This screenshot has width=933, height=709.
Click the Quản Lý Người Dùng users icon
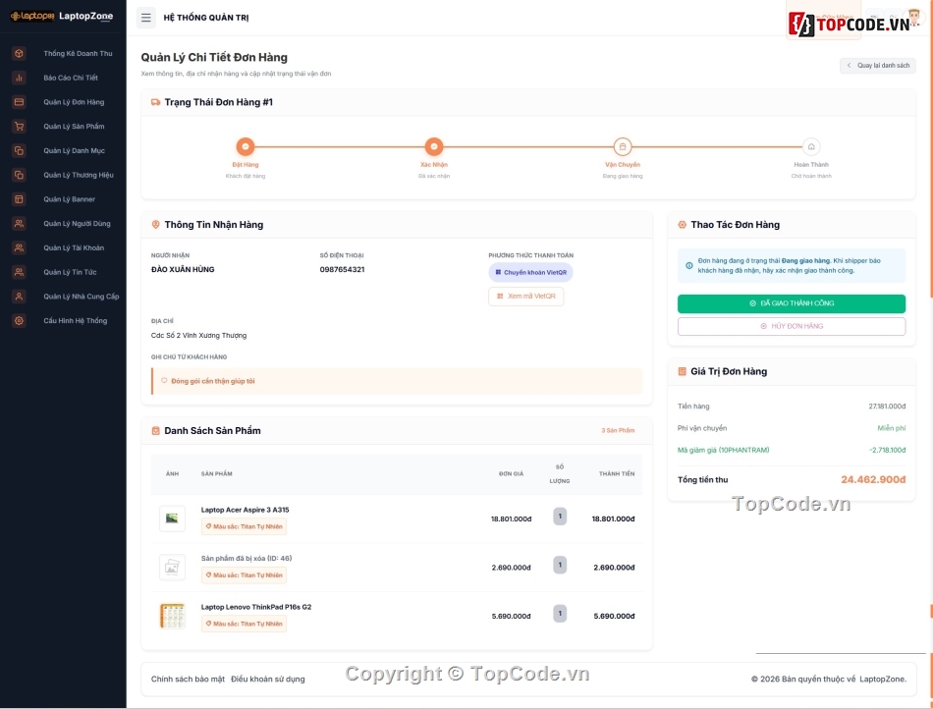19,224
